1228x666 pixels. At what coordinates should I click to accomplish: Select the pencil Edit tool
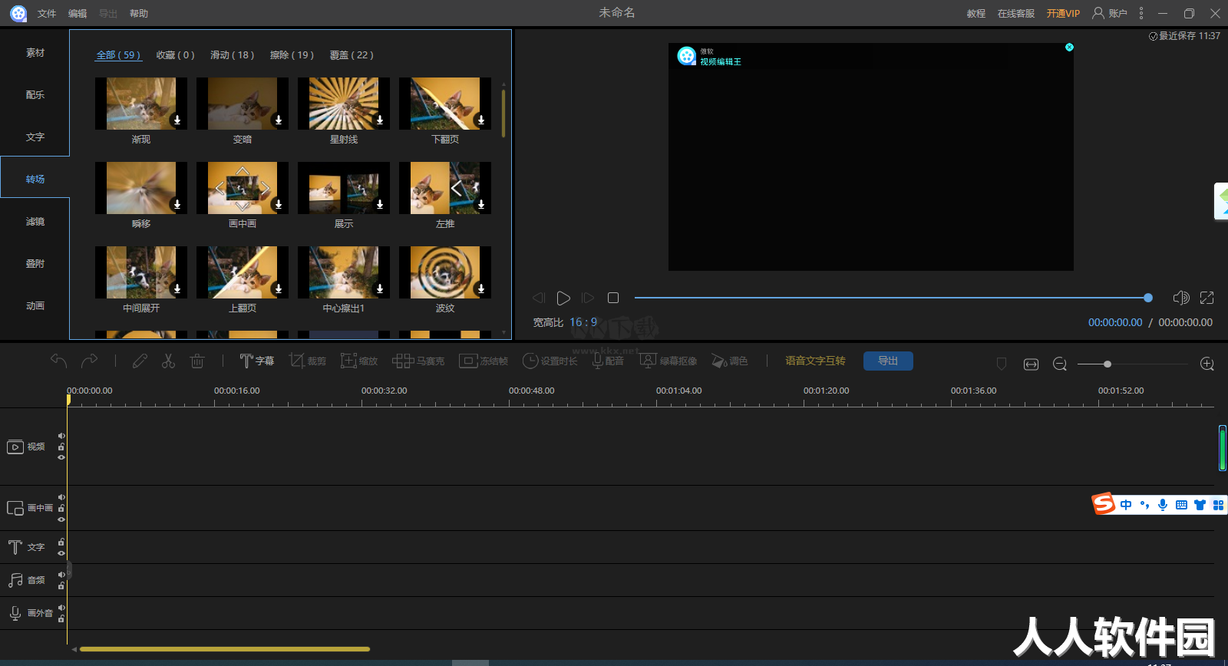click(x=140, y=361)
